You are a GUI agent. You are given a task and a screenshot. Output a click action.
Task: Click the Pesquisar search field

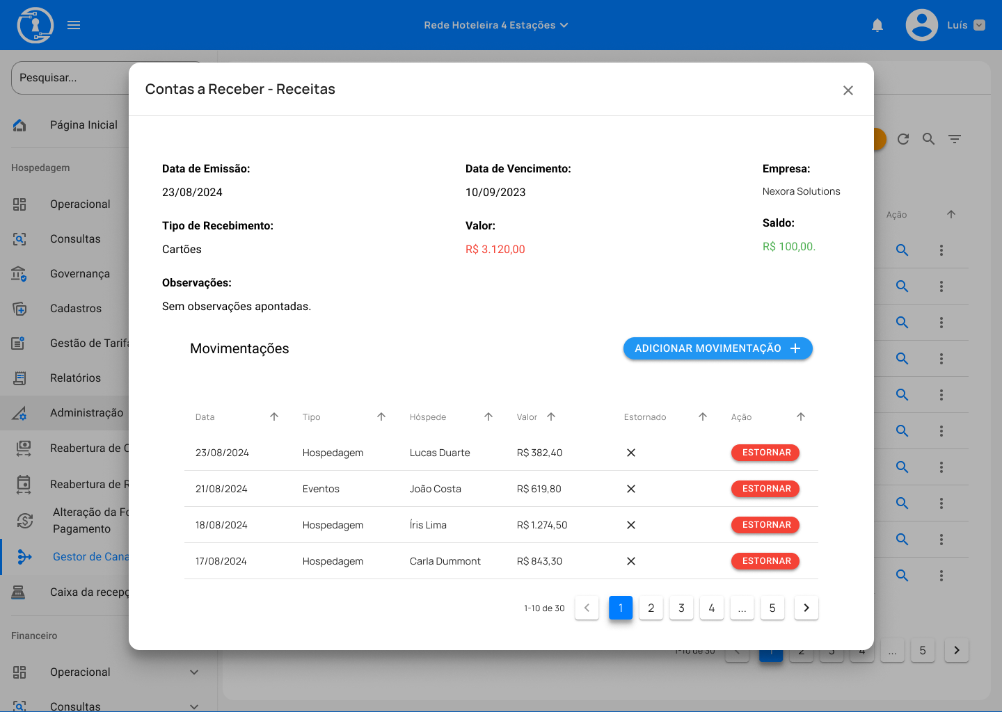pos(70,78)
